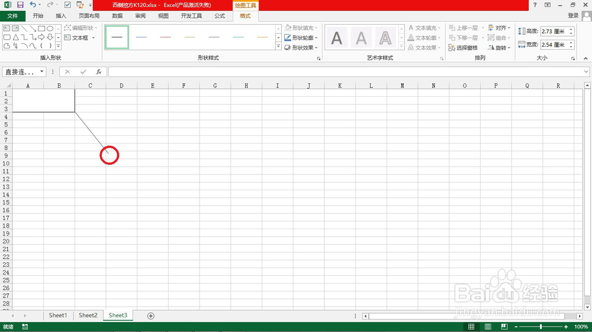Add a new sheet with plus button

pyautogui.click(x=150, y=316)
